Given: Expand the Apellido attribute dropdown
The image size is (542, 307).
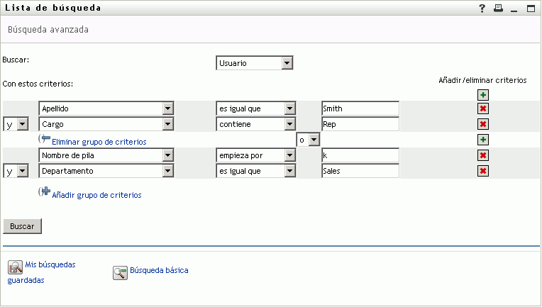Looking at the screenshot, I should click(168, 108).
